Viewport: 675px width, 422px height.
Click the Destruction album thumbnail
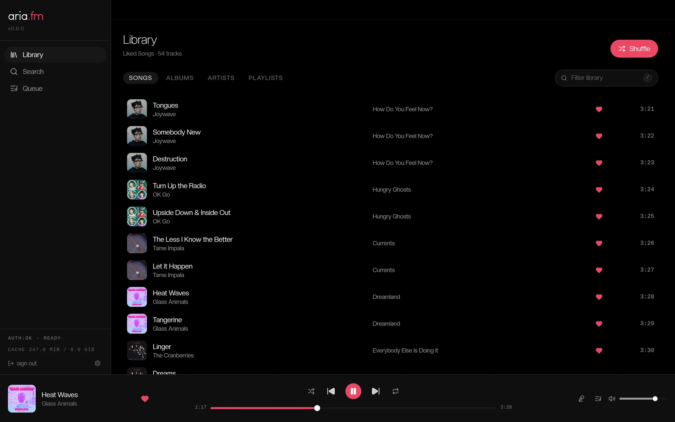(x=137, y=163)
